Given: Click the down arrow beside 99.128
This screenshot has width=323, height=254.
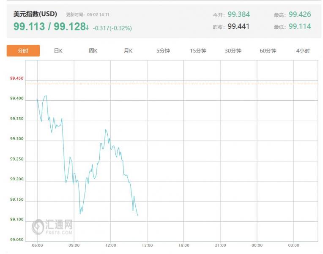Looking at the screenshot, I should point(88,27).
